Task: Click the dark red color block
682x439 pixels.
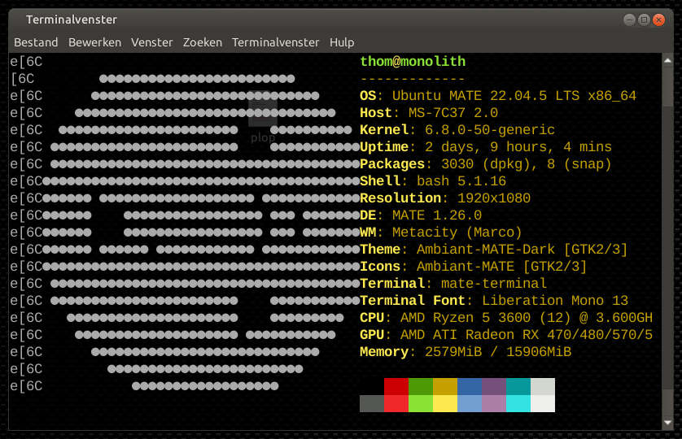Action: (x=396, y=386)
